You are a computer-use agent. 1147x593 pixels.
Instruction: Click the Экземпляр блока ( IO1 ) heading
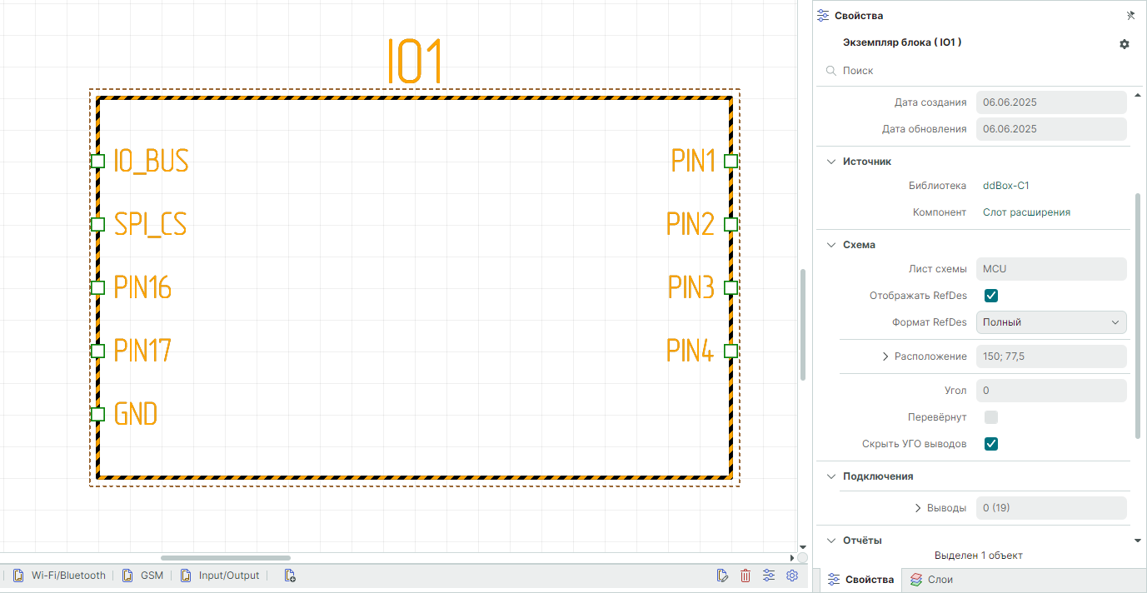tap(902, 42)
